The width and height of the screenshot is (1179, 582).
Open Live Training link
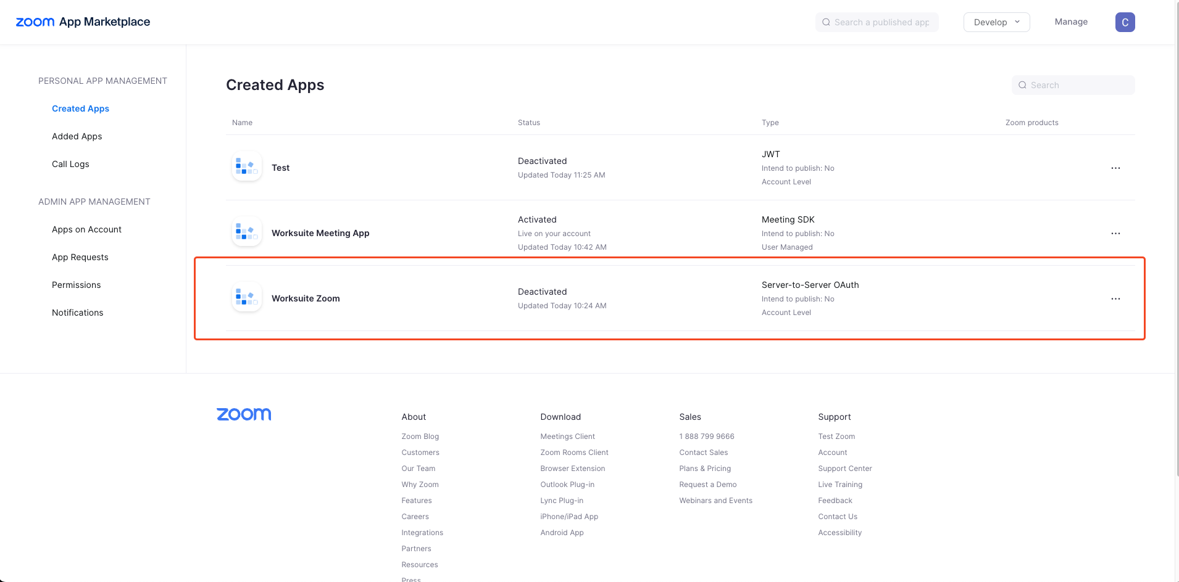click(840, 485)
